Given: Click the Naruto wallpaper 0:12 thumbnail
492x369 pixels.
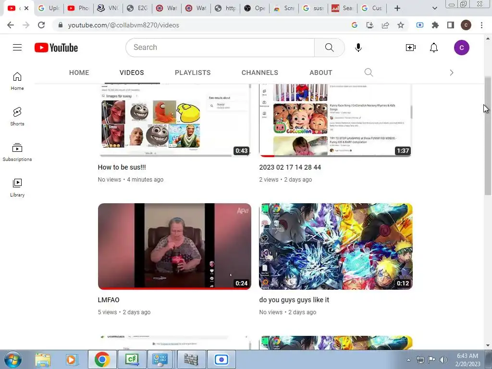Looking at the screenshot, I should 336,246.
